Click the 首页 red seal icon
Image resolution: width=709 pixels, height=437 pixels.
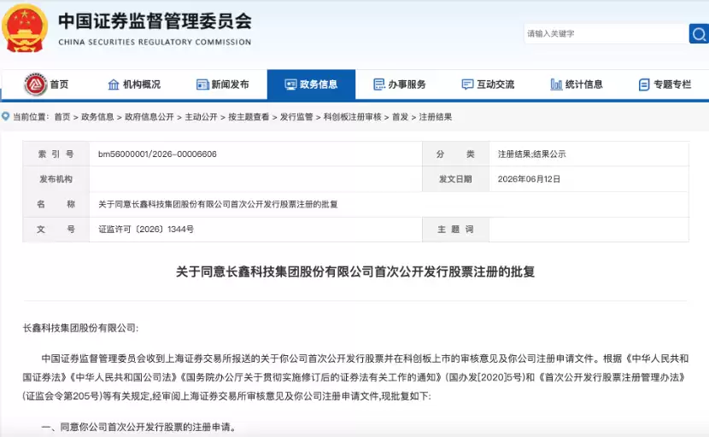(36, 84)
